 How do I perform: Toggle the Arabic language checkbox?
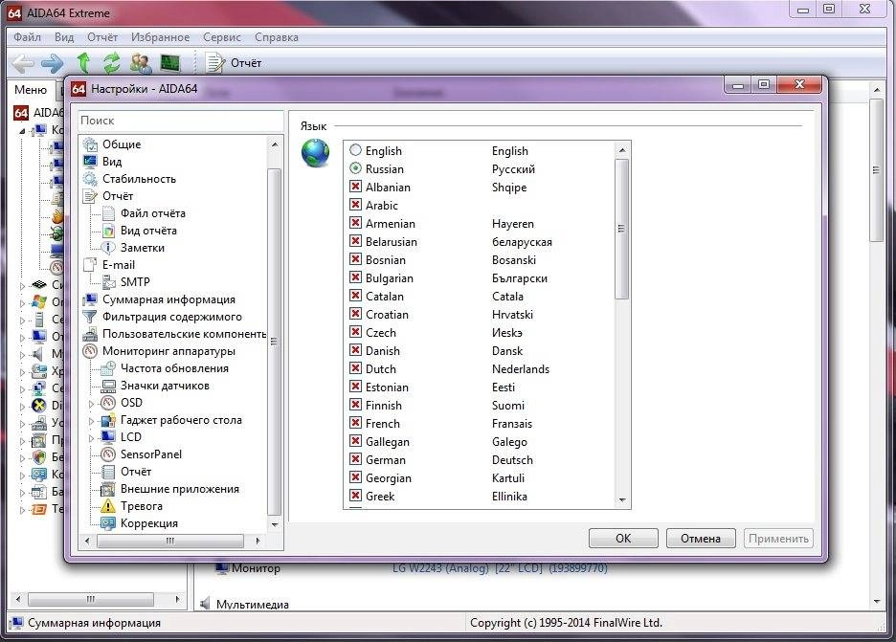[355, 205]
